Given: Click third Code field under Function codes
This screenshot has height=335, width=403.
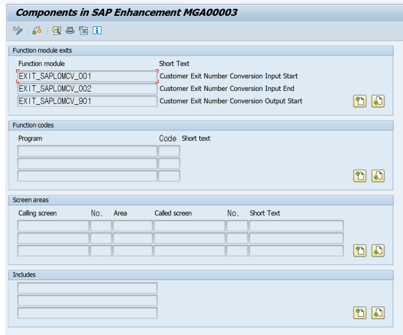Looking at the screenshot, I should (169, 176).
